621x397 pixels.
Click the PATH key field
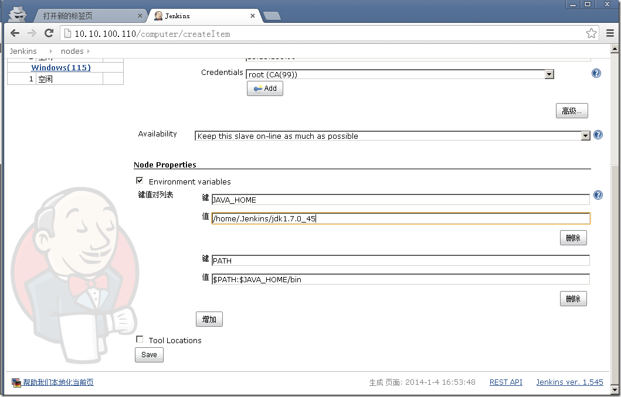point(401,261)
